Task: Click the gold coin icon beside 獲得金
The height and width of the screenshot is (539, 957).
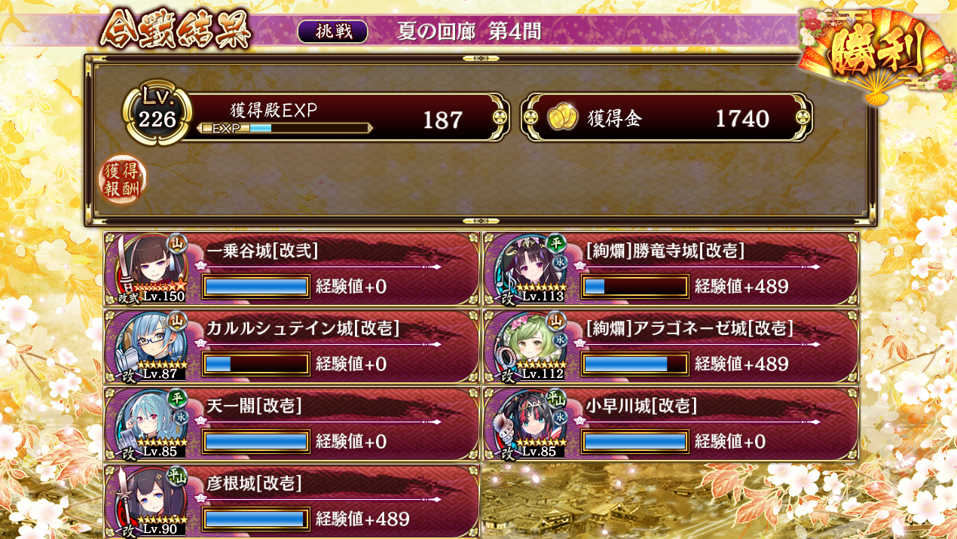Action: click(x=562, y=118)
